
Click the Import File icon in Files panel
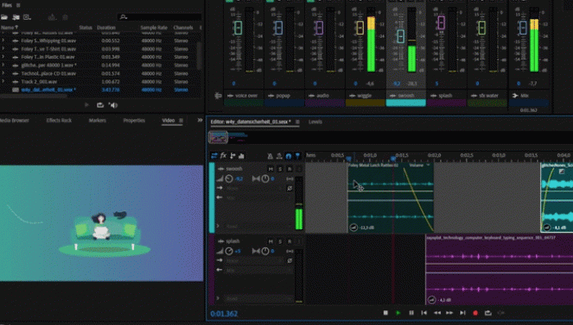click(16, 17)
